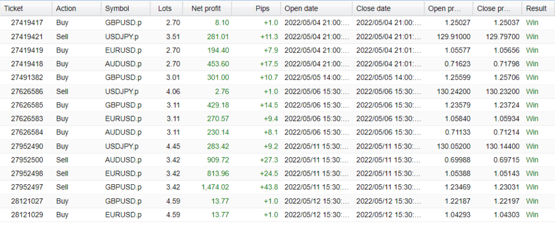Sort by Symbol column header

coord(117,9)
